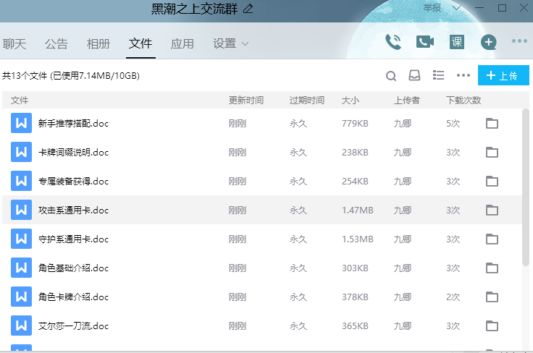This screenshot has width=533, height=353.
Task: Switch to the 公告 tab
Action: [56, 44]
